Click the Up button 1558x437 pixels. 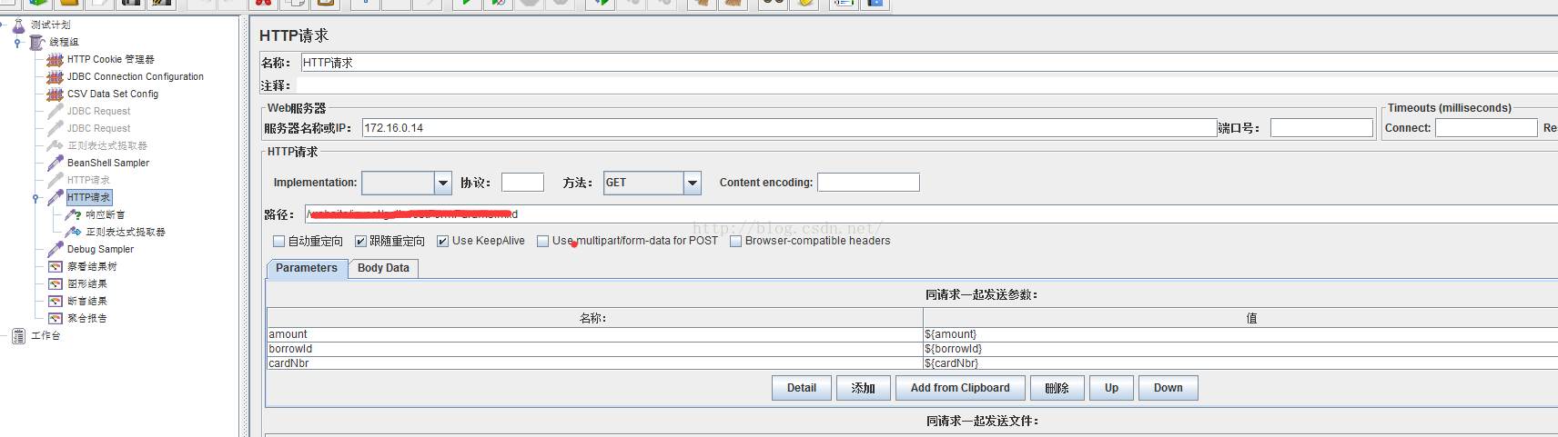point(1111,388)
